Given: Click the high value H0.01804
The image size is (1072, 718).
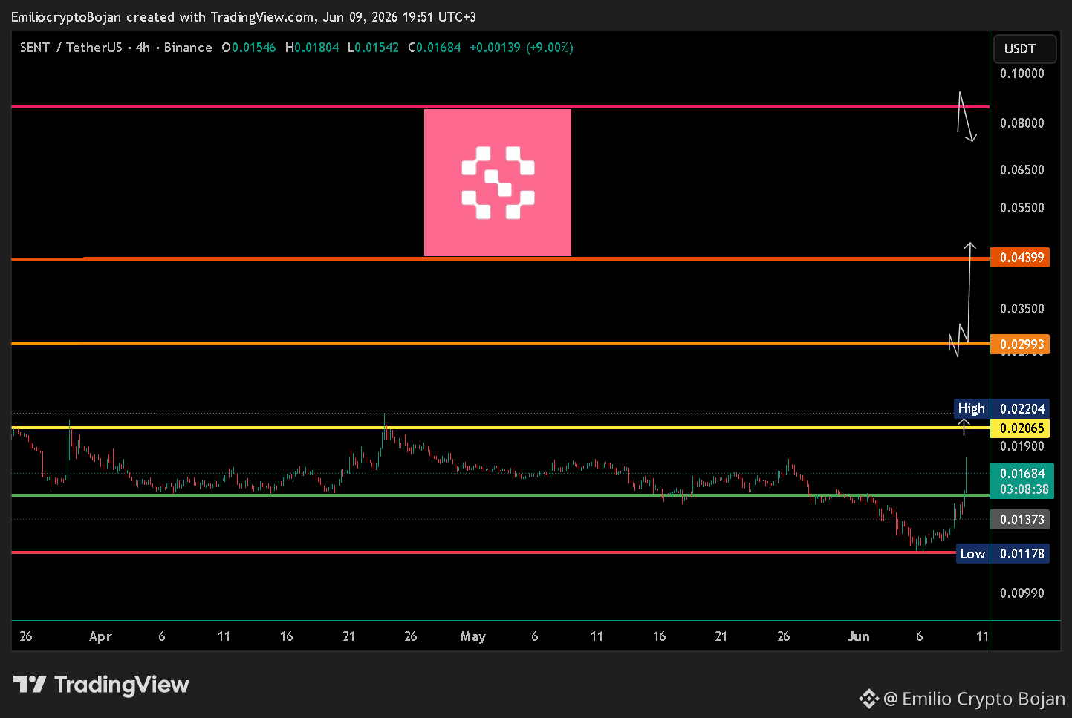Looking at the screenshot, I should 312,48.
